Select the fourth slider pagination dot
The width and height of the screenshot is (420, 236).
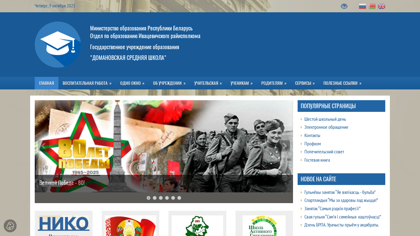point(167,198)
